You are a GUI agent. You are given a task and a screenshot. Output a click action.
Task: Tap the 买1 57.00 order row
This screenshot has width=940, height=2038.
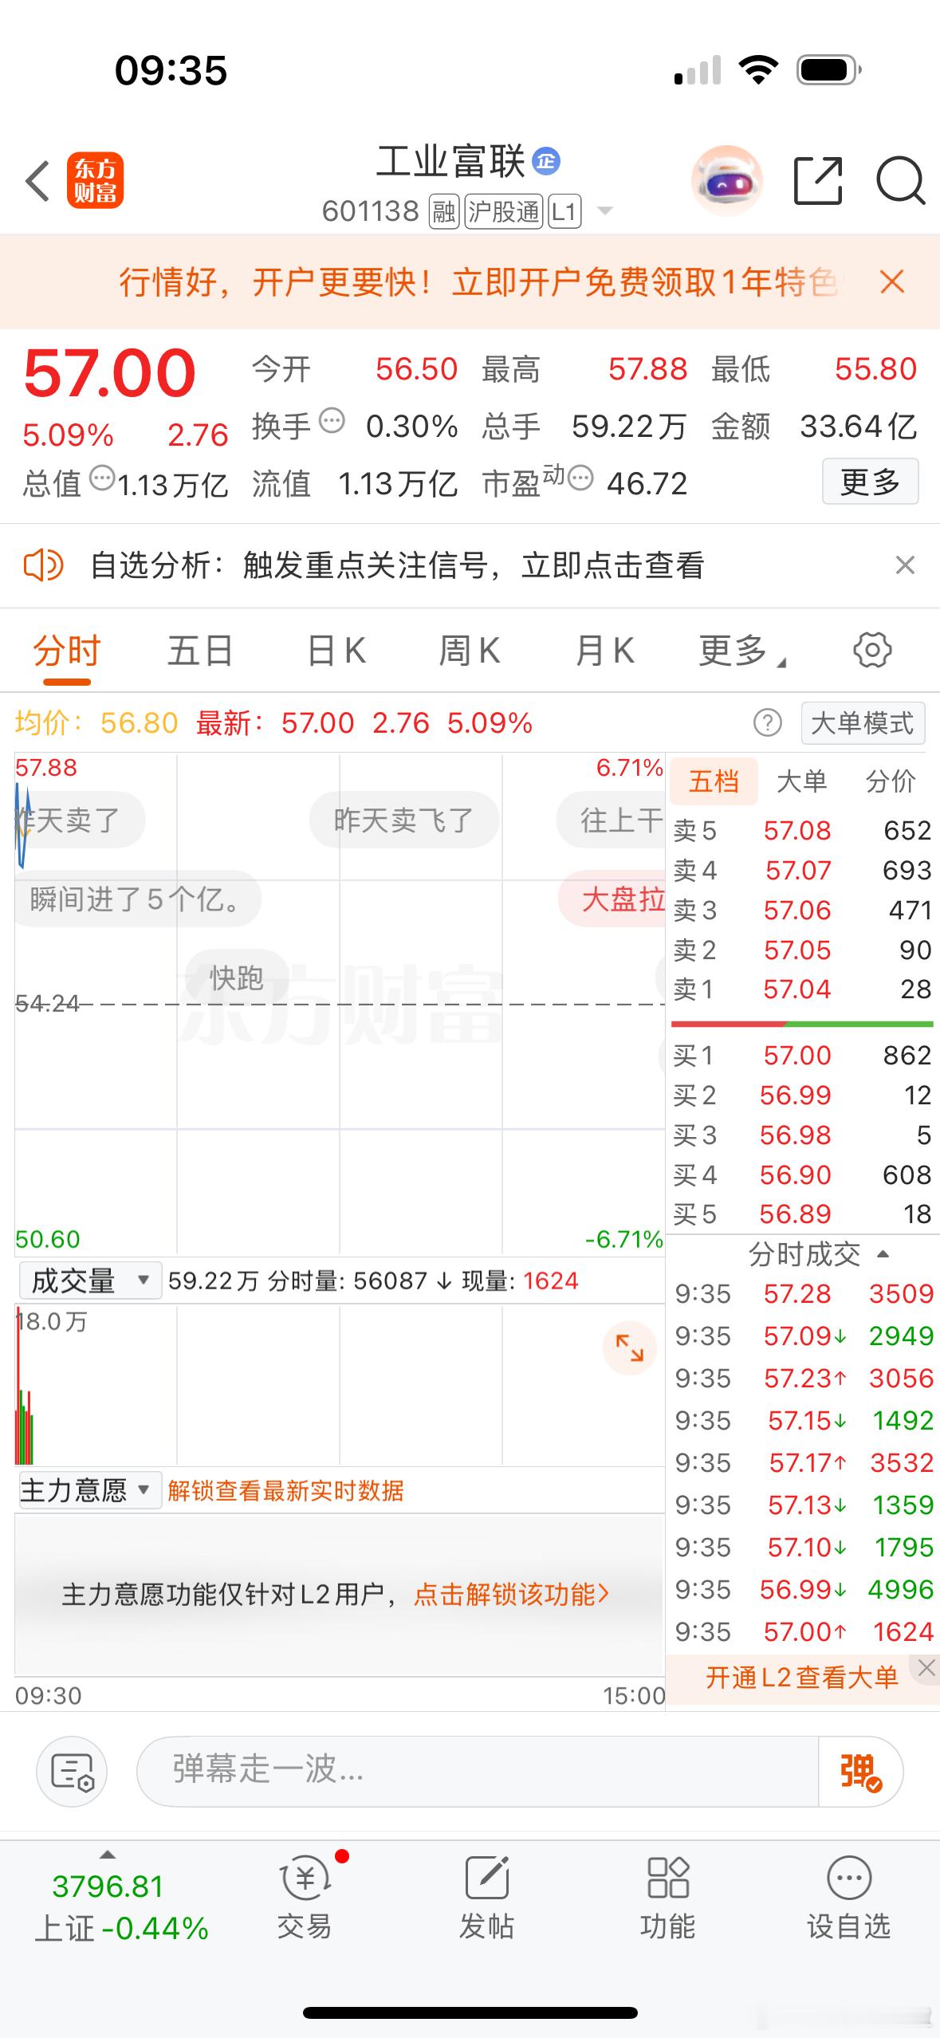[x=801, y=1056]
